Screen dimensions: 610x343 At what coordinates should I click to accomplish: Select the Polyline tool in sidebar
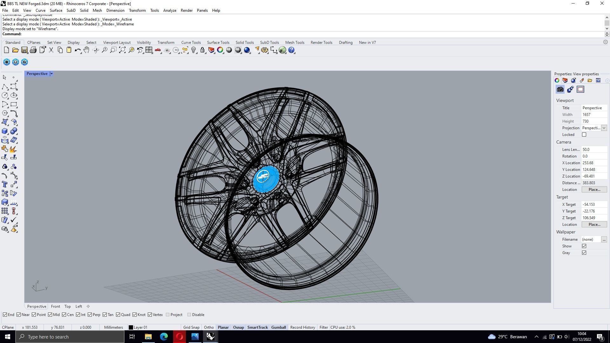5,87
